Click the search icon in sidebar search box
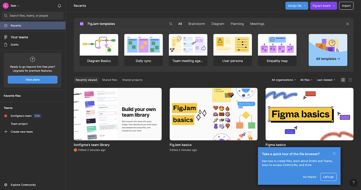The image size is (361, 190). click(6, 16)
